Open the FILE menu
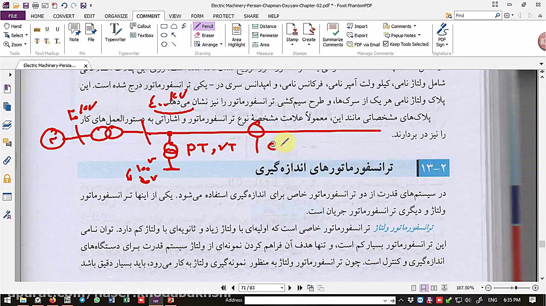 (x=13, y=16)
